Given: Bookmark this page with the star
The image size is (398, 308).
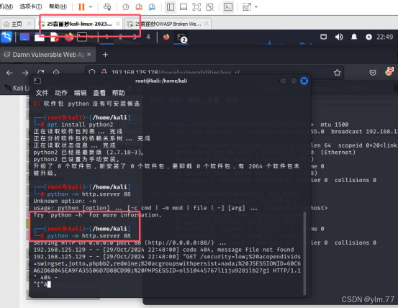Looking at the screenshot, I should coord(337,73).
